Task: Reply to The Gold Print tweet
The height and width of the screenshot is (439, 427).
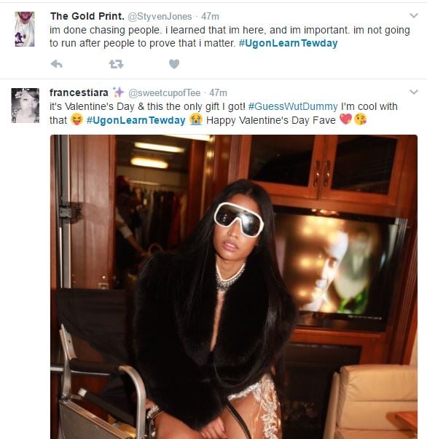Action: coord(57,64)
